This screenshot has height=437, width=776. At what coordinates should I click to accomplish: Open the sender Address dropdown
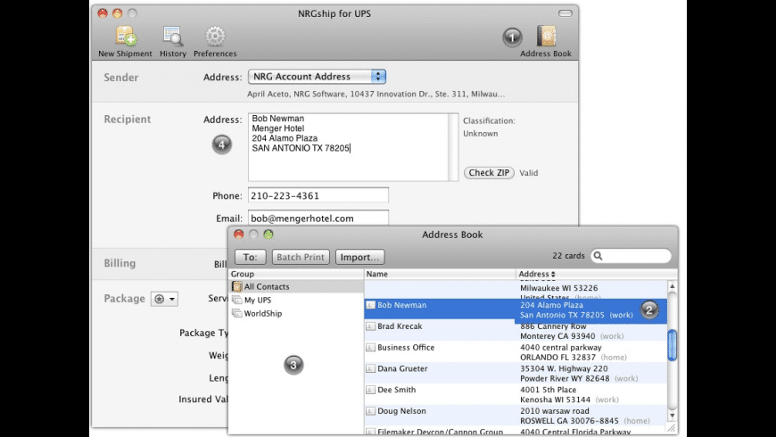pos(317,77)
